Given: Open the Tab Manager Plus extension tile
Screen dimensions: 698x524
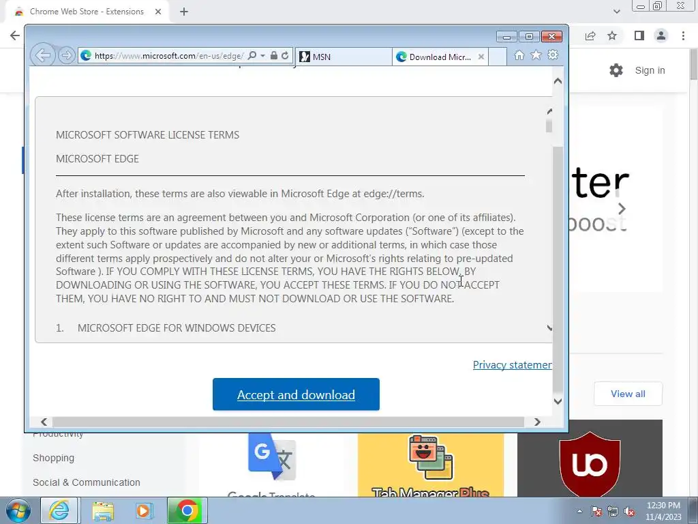Looking at the screenshot, I should (x=431, y=465).
